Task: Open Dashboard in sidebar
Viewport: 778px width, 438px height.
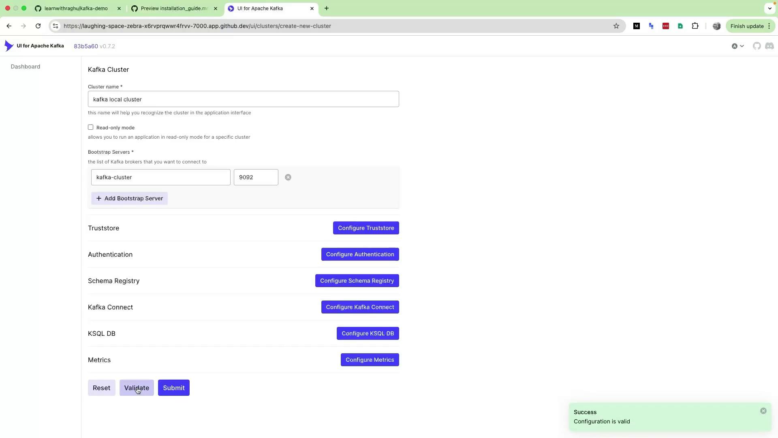Action: pyautogui.click(x=25, y=67)
